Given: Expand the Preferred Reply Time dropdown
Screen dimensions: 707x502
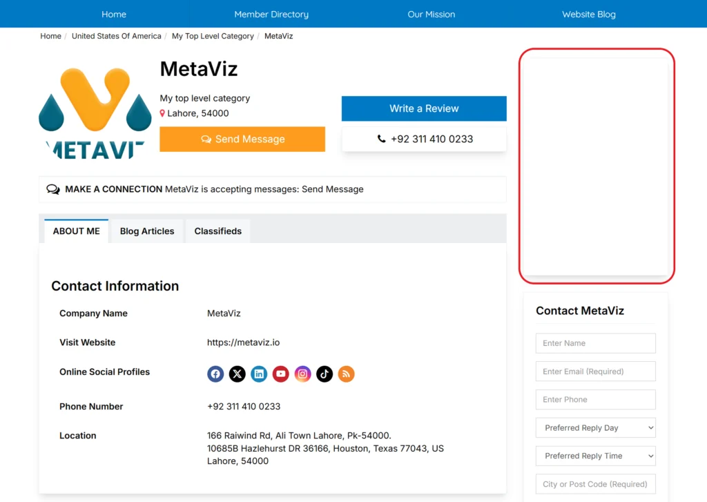Looking at the screenshot, I should [595, 456].
